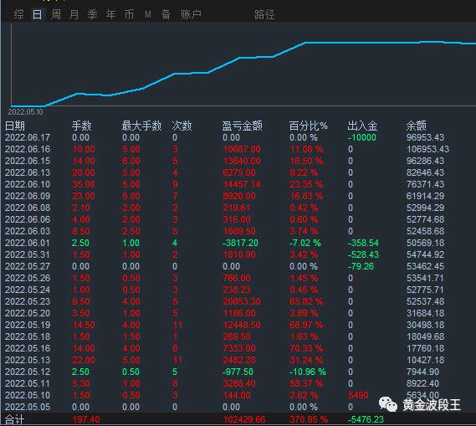The height and width of the screenshot is (426, 476).
Task: Click the 106953.43 balance value
Action: pyautogui.click(x=427, y=149)
